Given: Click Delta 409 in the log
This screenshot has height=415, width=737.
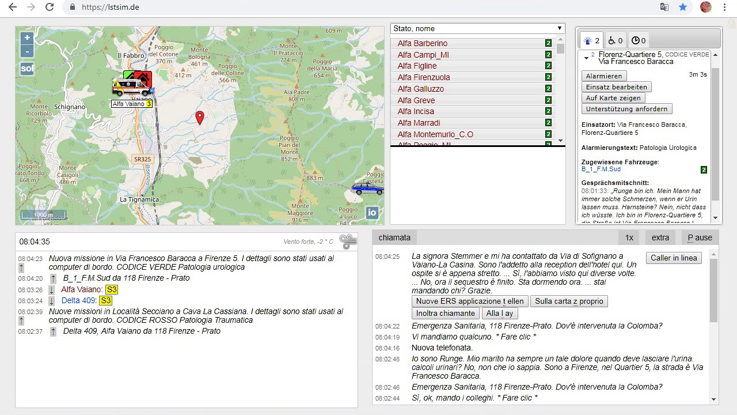Looking at the screenshot, I should point(79,300).
